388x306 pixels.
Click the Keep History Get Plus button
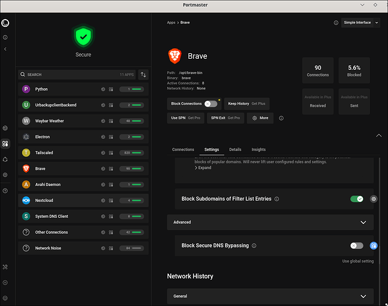pos(247,103)
